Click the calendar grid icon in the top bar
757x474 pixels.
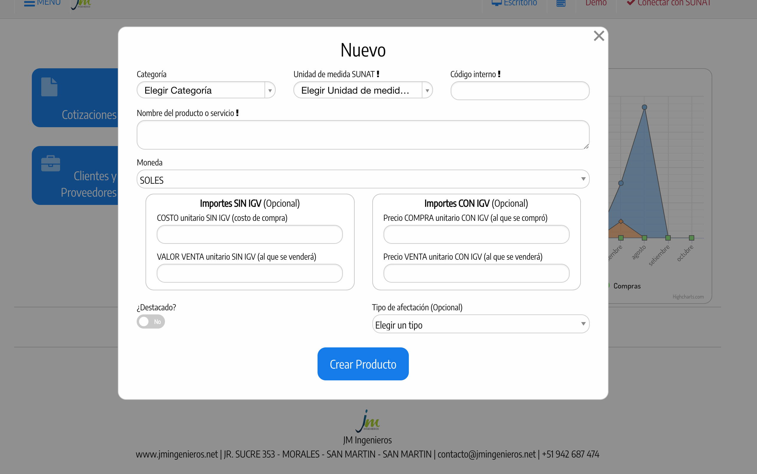pos(561,4)
